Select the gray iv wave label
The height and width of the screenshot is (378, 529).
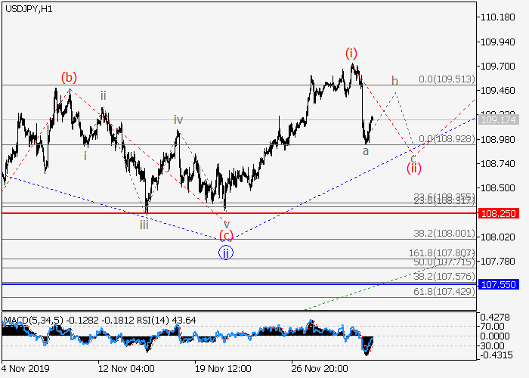coord(178,119)
